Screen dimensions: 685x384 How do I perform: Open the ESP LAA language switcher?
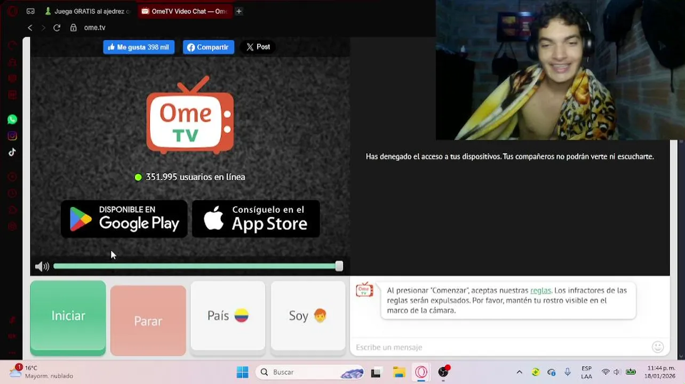coord(586,372)
